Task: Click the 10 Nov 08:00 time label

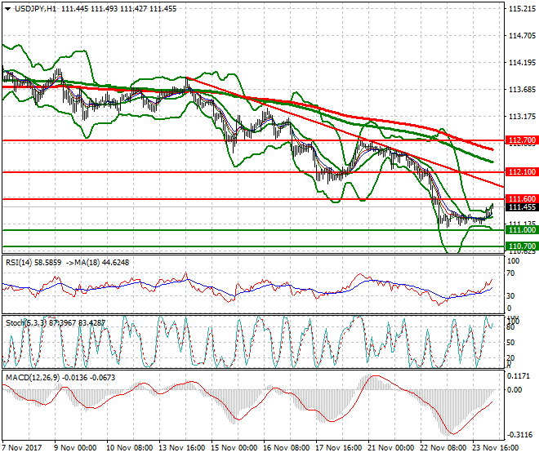Action: tap(130, 448)
